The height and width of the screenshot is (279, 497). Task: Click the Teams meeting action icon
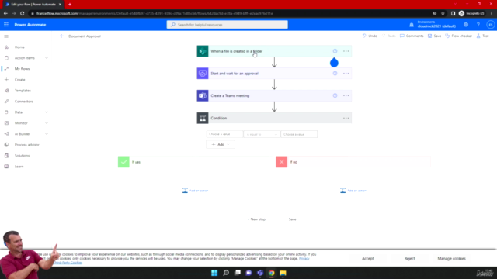pyautogui.click(x=203, y=95)
